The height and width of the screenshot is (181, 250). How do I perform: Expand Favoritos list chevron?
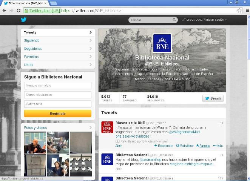[x=91, y=57]
